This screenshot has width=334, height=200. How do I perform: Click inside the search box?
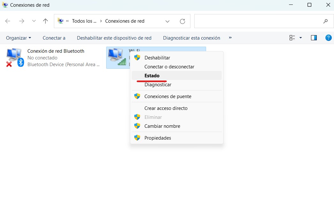(262, 21)
